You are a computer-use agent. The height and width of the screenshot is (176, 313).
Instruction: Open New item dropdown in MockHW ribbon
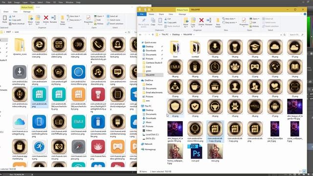click(x=229, y=19)
